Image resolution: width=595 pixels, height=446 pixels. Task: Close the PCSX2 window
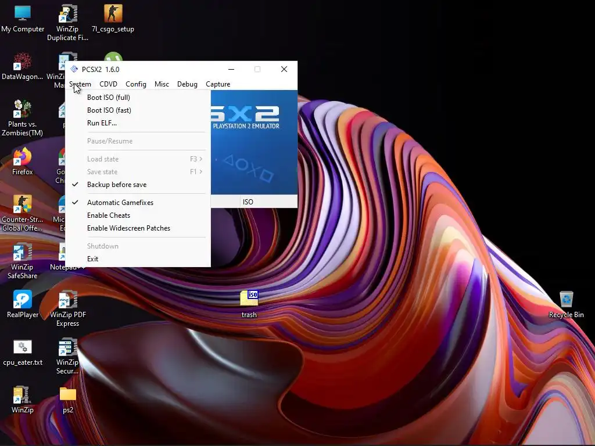[284, 69]
